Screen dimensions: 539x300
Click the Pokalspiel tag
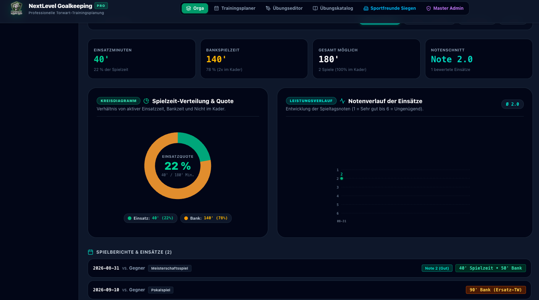[x=161, y=290]
